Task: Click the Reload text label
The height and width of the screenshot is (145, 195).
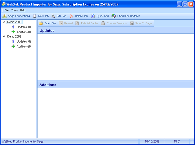Action: pos(68,23)
